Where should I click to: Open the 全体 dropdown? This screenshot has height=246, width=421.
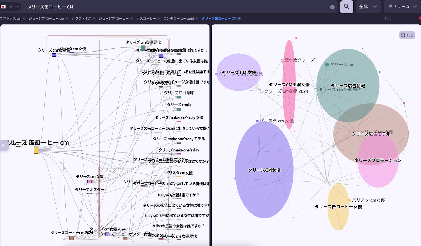[x=368, y=7]
